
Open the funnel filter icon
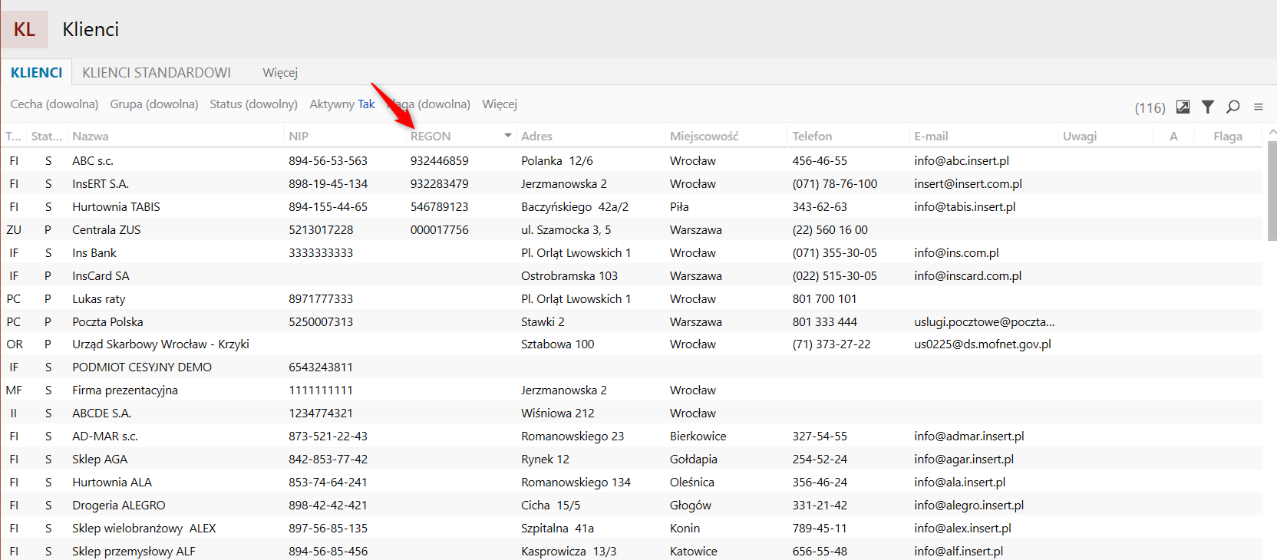[x=1208, y=107]
